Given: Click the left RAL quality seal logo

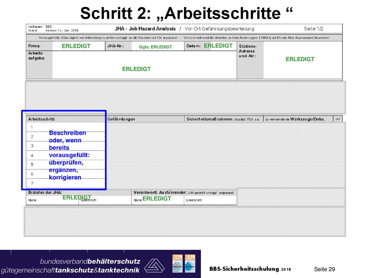Looking at the screenshot, I should point(178,264).
